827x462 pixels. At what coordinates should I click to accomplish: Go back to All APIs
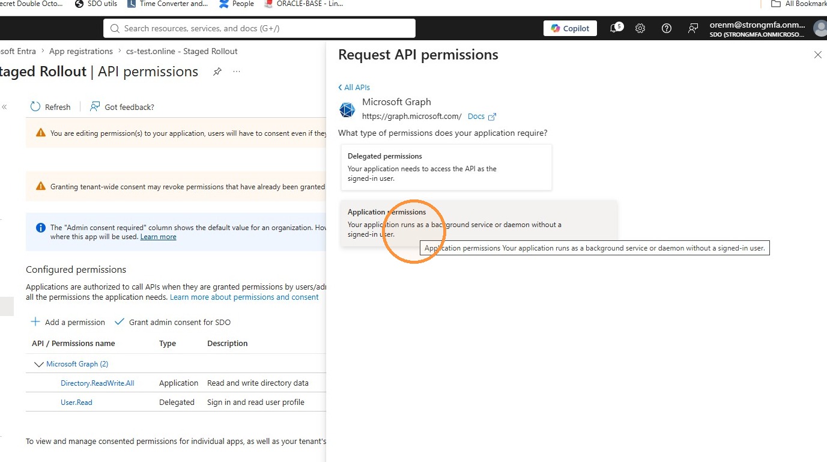click(354, 87)
